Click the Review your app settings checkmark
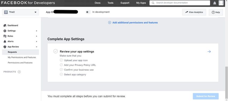This screenshot has height=101, width=228. point(56,51)
